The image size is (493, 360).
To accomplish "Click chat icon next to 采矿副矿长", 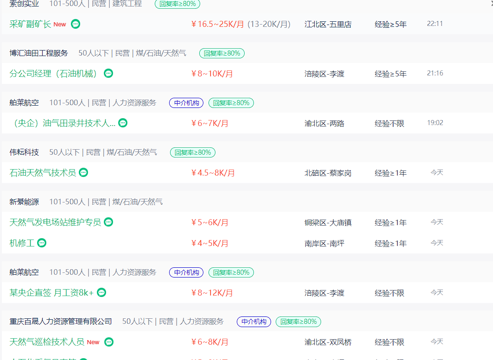I will pos(76,24).
